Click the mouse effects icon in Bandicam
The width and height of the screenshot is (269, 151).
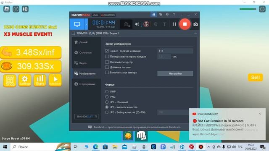156,24
